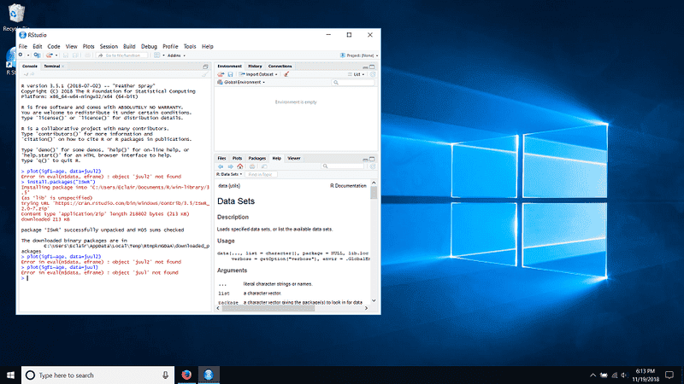Image resolution: width=684 pixels, height=384 pixels.
Task: Open the Addins dropdown
Action: coord(174,55)
